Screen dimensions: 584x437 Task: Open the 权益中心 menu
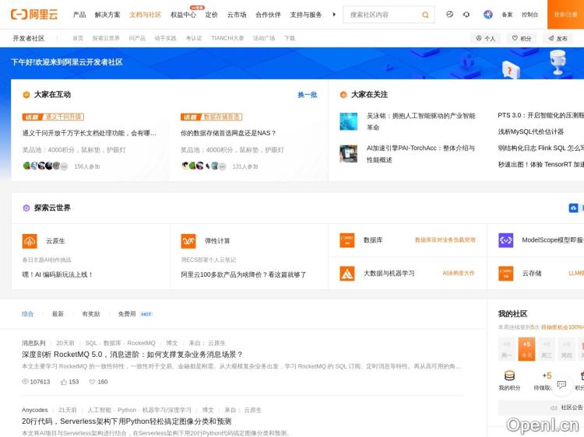pos(183,15)
